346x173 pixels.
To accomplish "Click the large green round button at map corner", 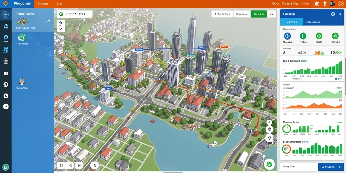I will coord(269,164).
